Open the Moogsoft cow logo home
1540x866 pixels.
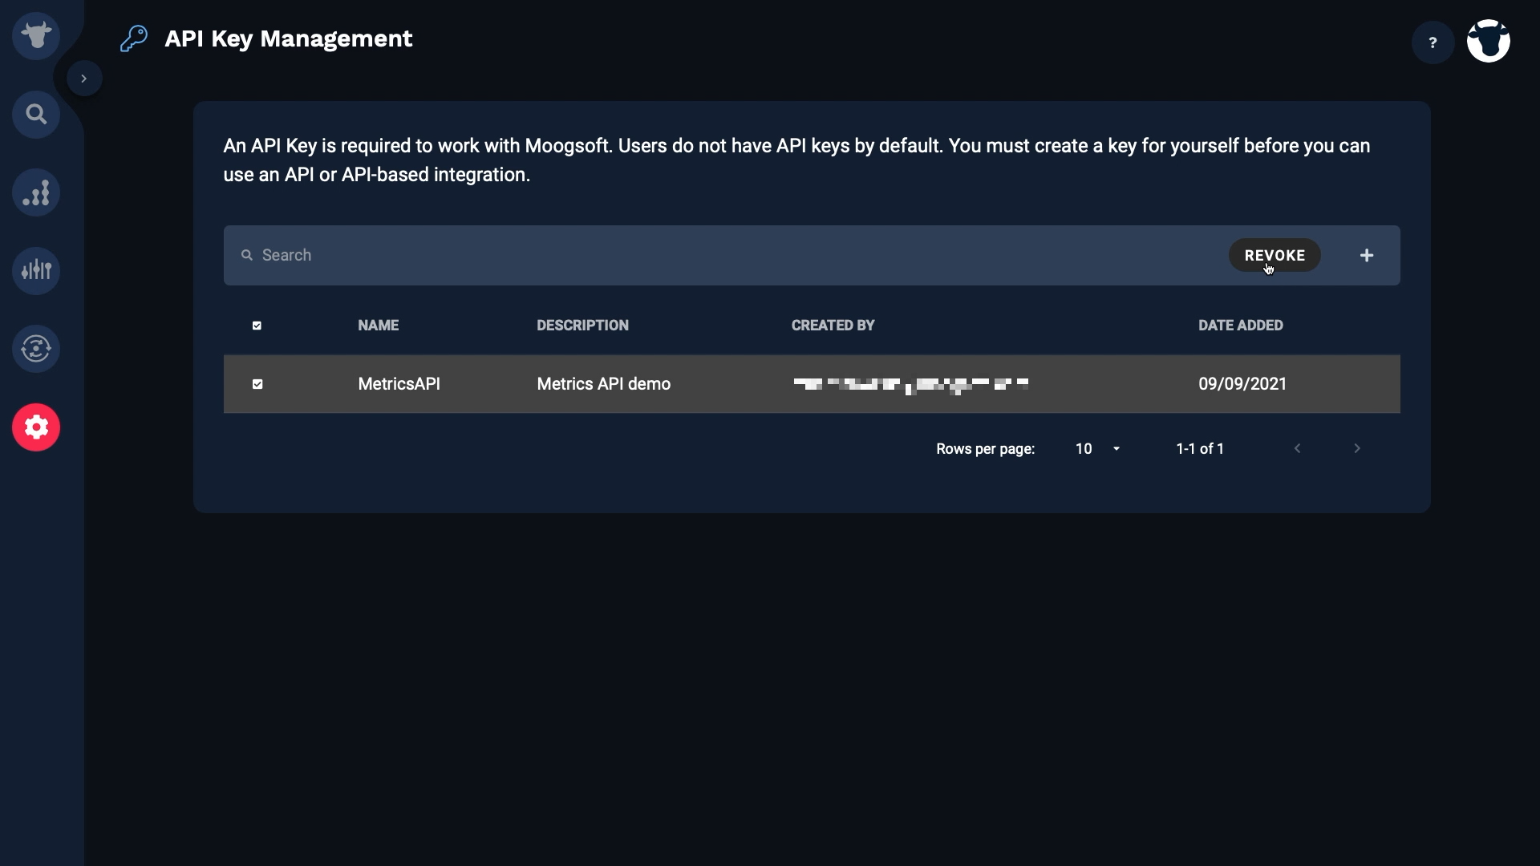pos(36,36)
